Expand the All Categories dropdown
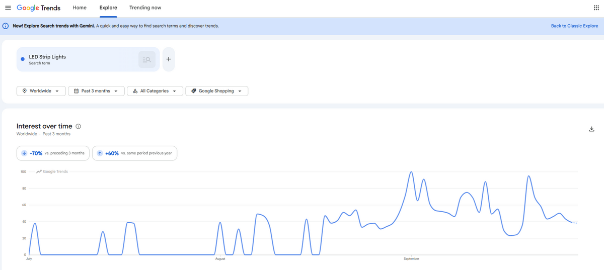The image size is (604, 270). point(155,91)
